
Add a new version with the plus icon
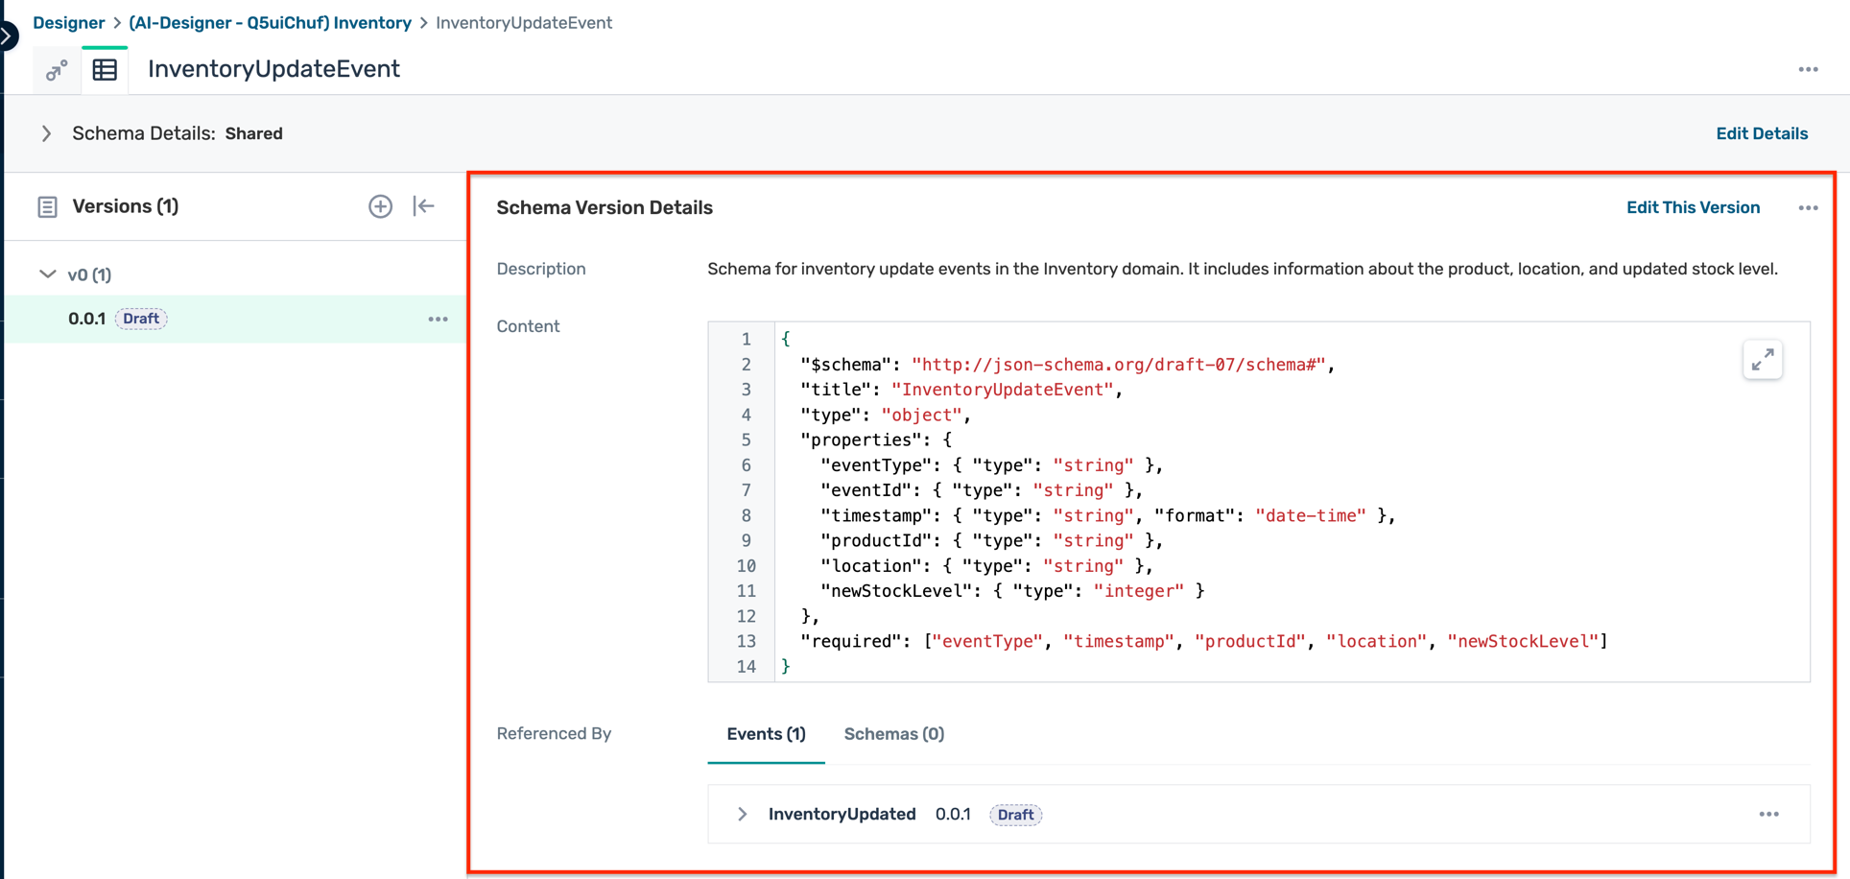click(x=380, y=205)
